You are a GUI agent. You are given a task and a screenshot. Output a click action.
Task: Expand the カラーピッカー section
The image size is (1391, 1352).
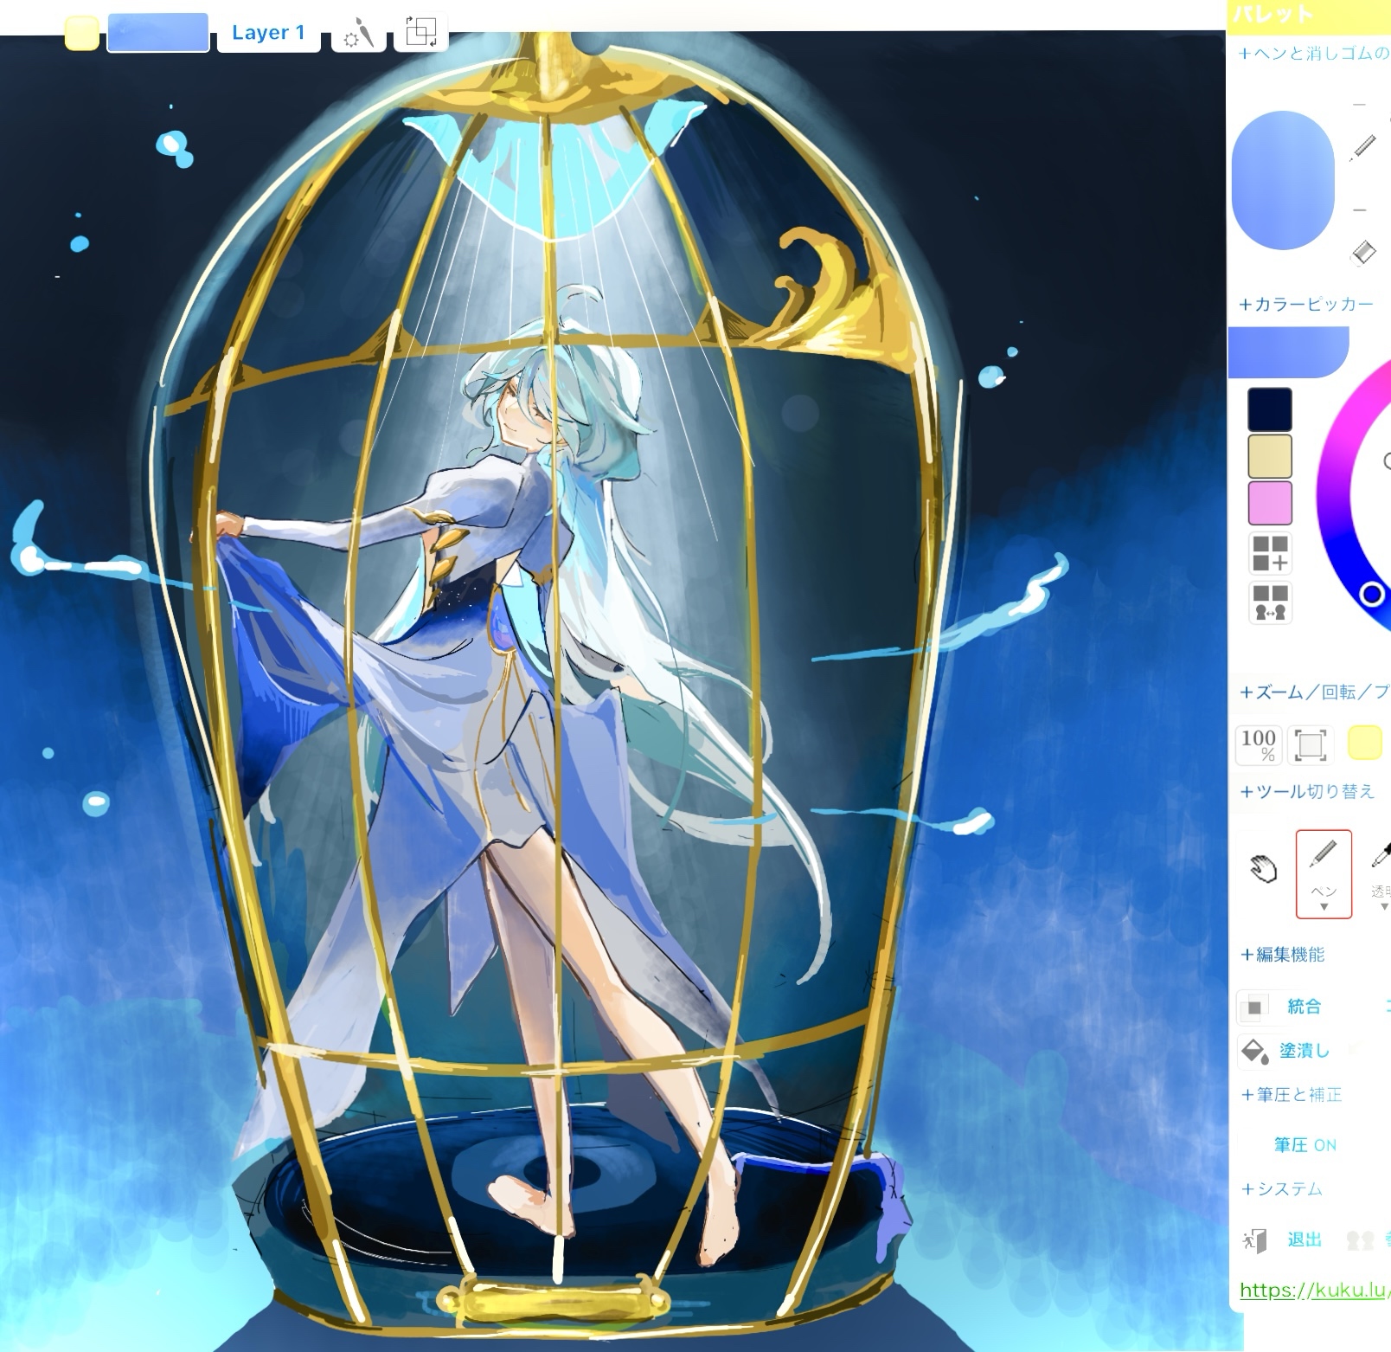[1306, 305]
